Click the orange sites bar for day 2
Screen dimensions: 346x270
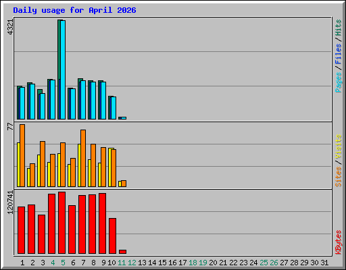tap(32, 175)
